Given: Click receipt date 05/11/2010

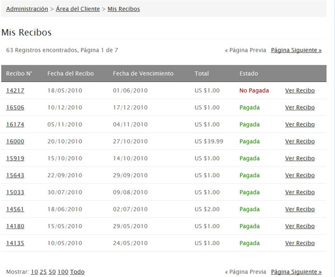Looking at the screenshot, I should click(65, 124).
